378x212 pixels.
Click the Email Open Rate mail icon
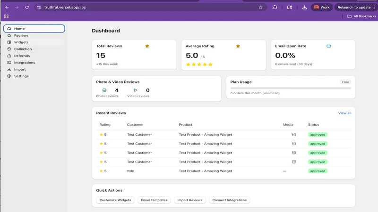pyautogui.click(x=328, y=46)
